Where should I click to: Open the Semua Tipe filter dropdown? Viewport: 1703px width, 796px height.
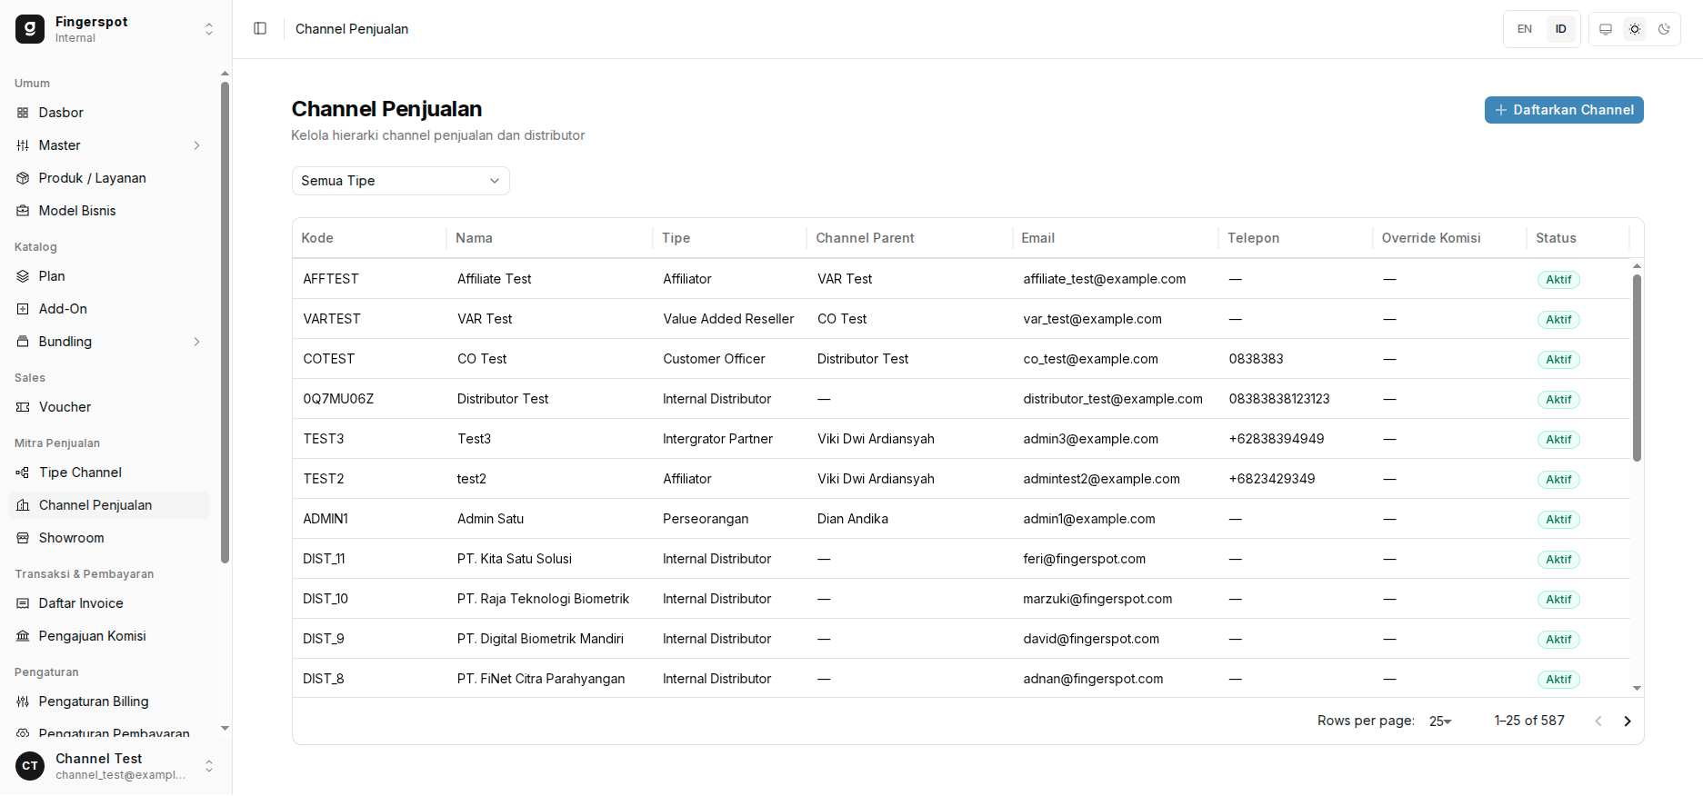(400, 181)
